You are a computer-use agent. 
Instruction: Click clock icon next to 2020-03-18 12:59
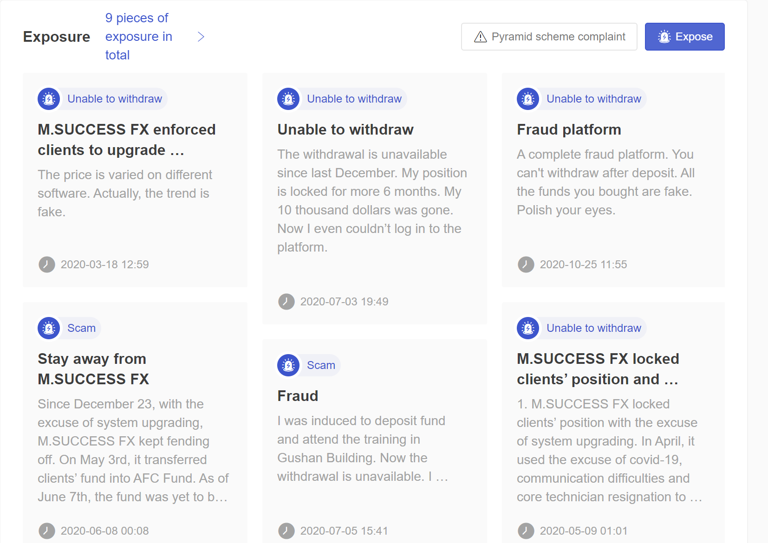[46, 265]
